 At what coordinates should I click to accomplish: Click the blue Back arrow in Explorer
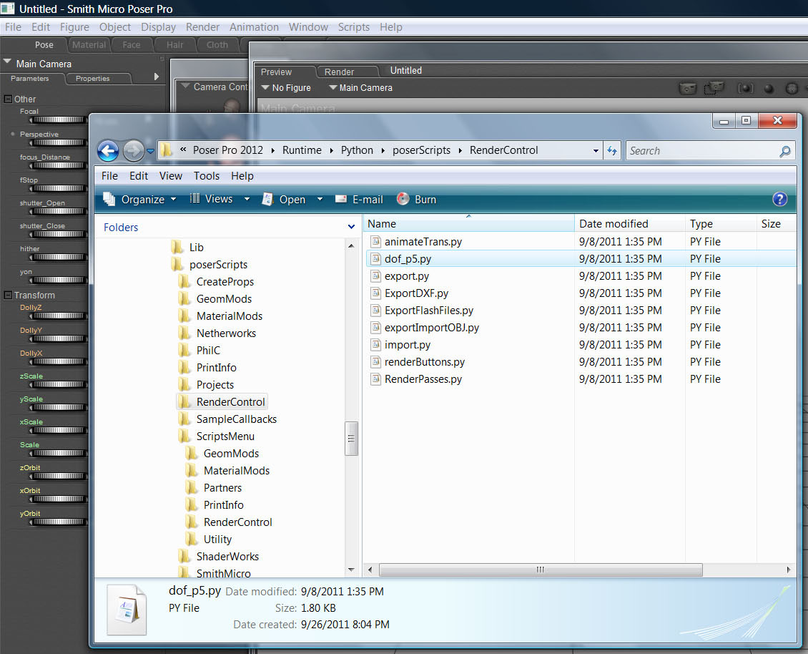point(108,150)
